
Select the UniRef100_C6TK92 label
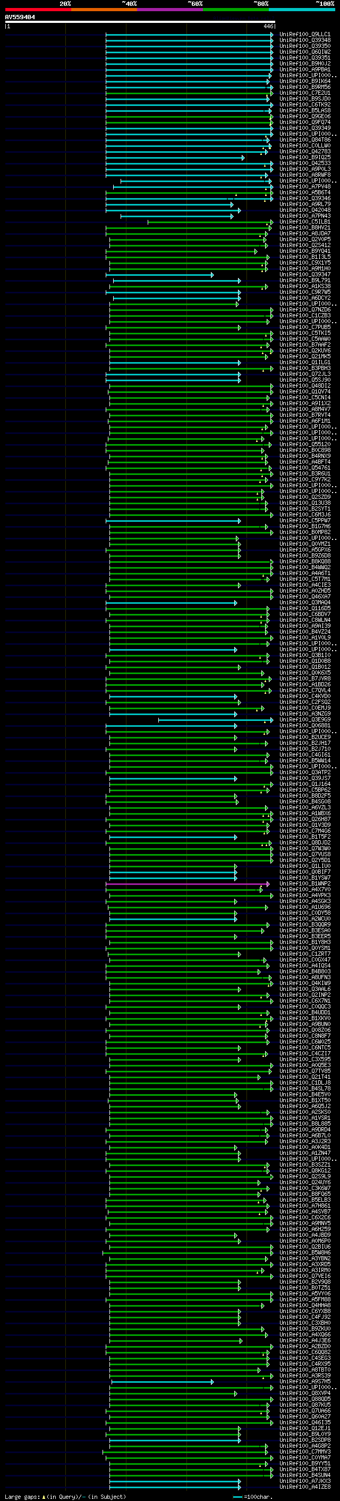[x=304, y=104]
